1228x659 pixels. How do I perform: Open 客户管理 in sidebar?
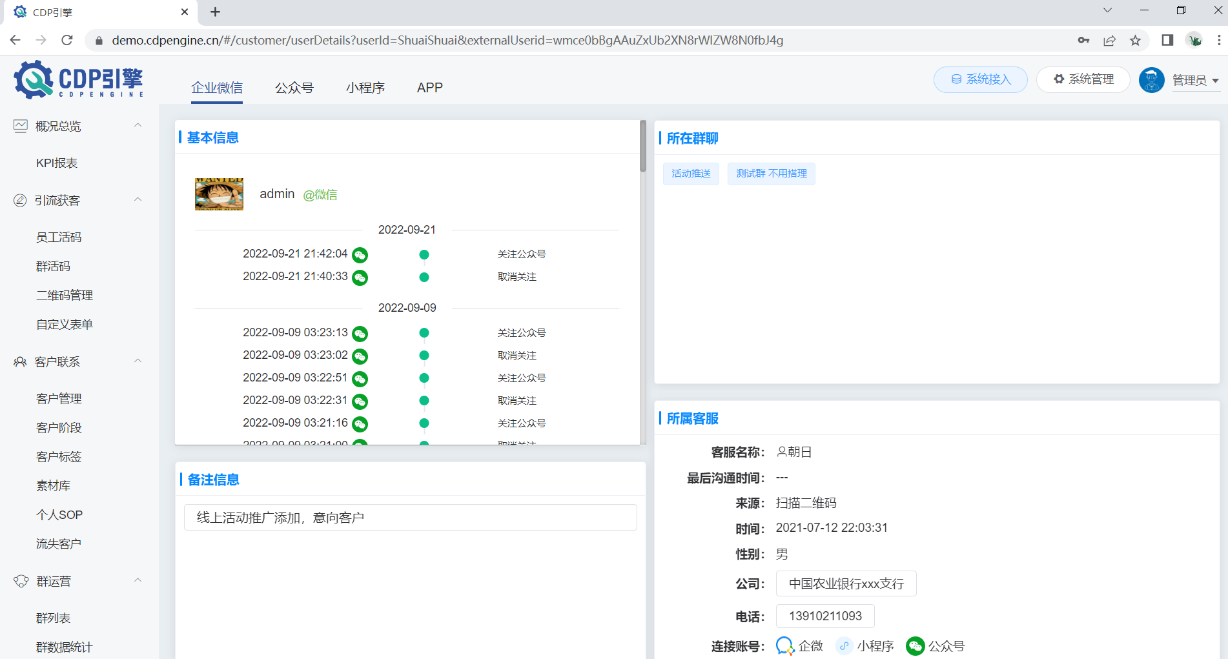tap(59, 399)
